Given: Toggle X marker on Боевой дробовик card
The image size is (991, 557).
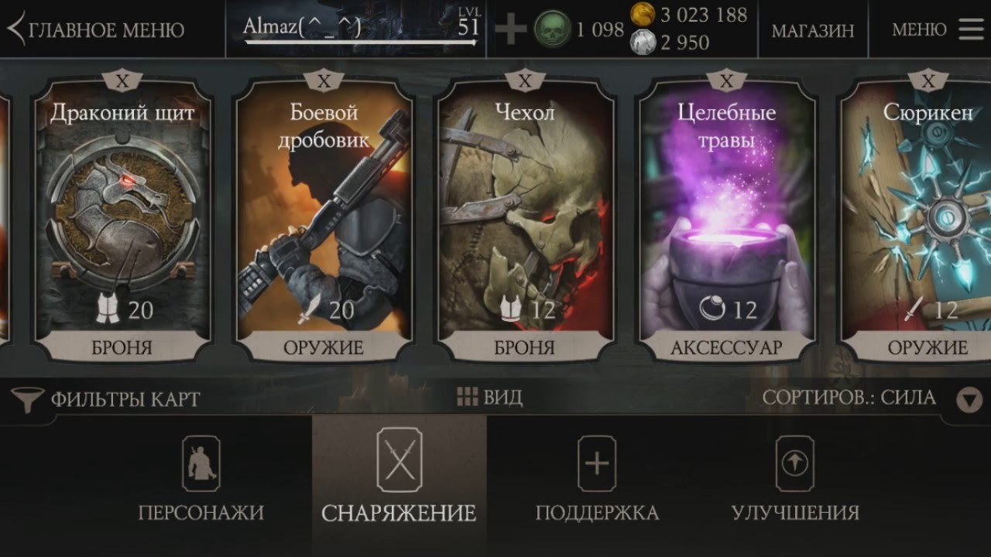Looking at the screenshot, I should 324,80.
